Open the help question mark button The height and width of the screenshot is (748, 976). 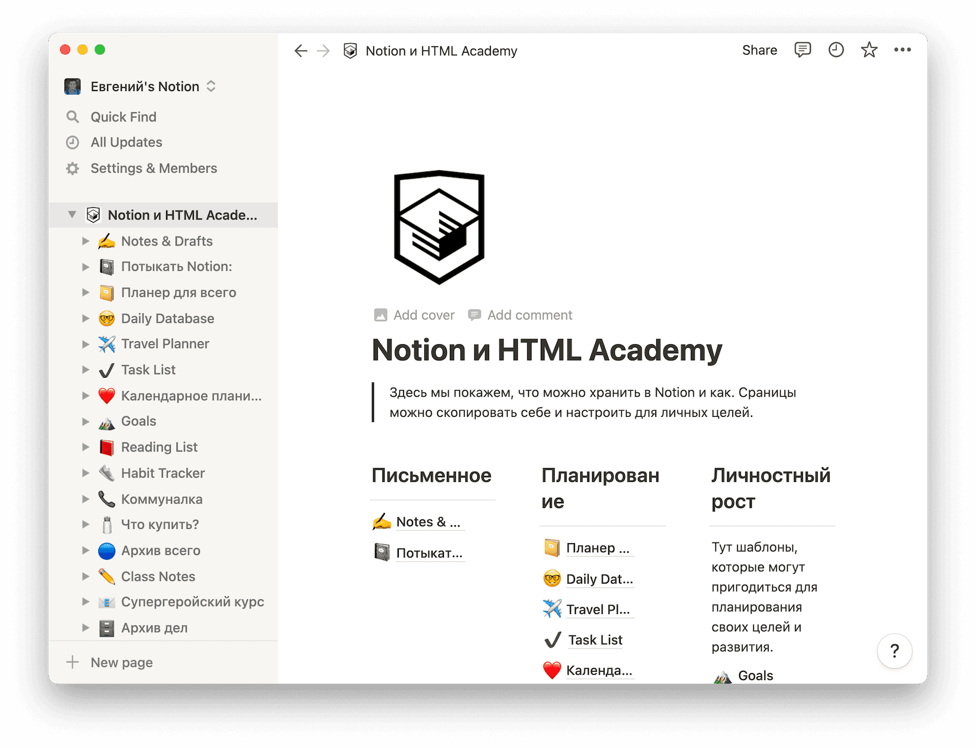point(894,651)
